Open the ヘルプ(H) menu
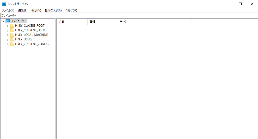 (x=71, y=10)
